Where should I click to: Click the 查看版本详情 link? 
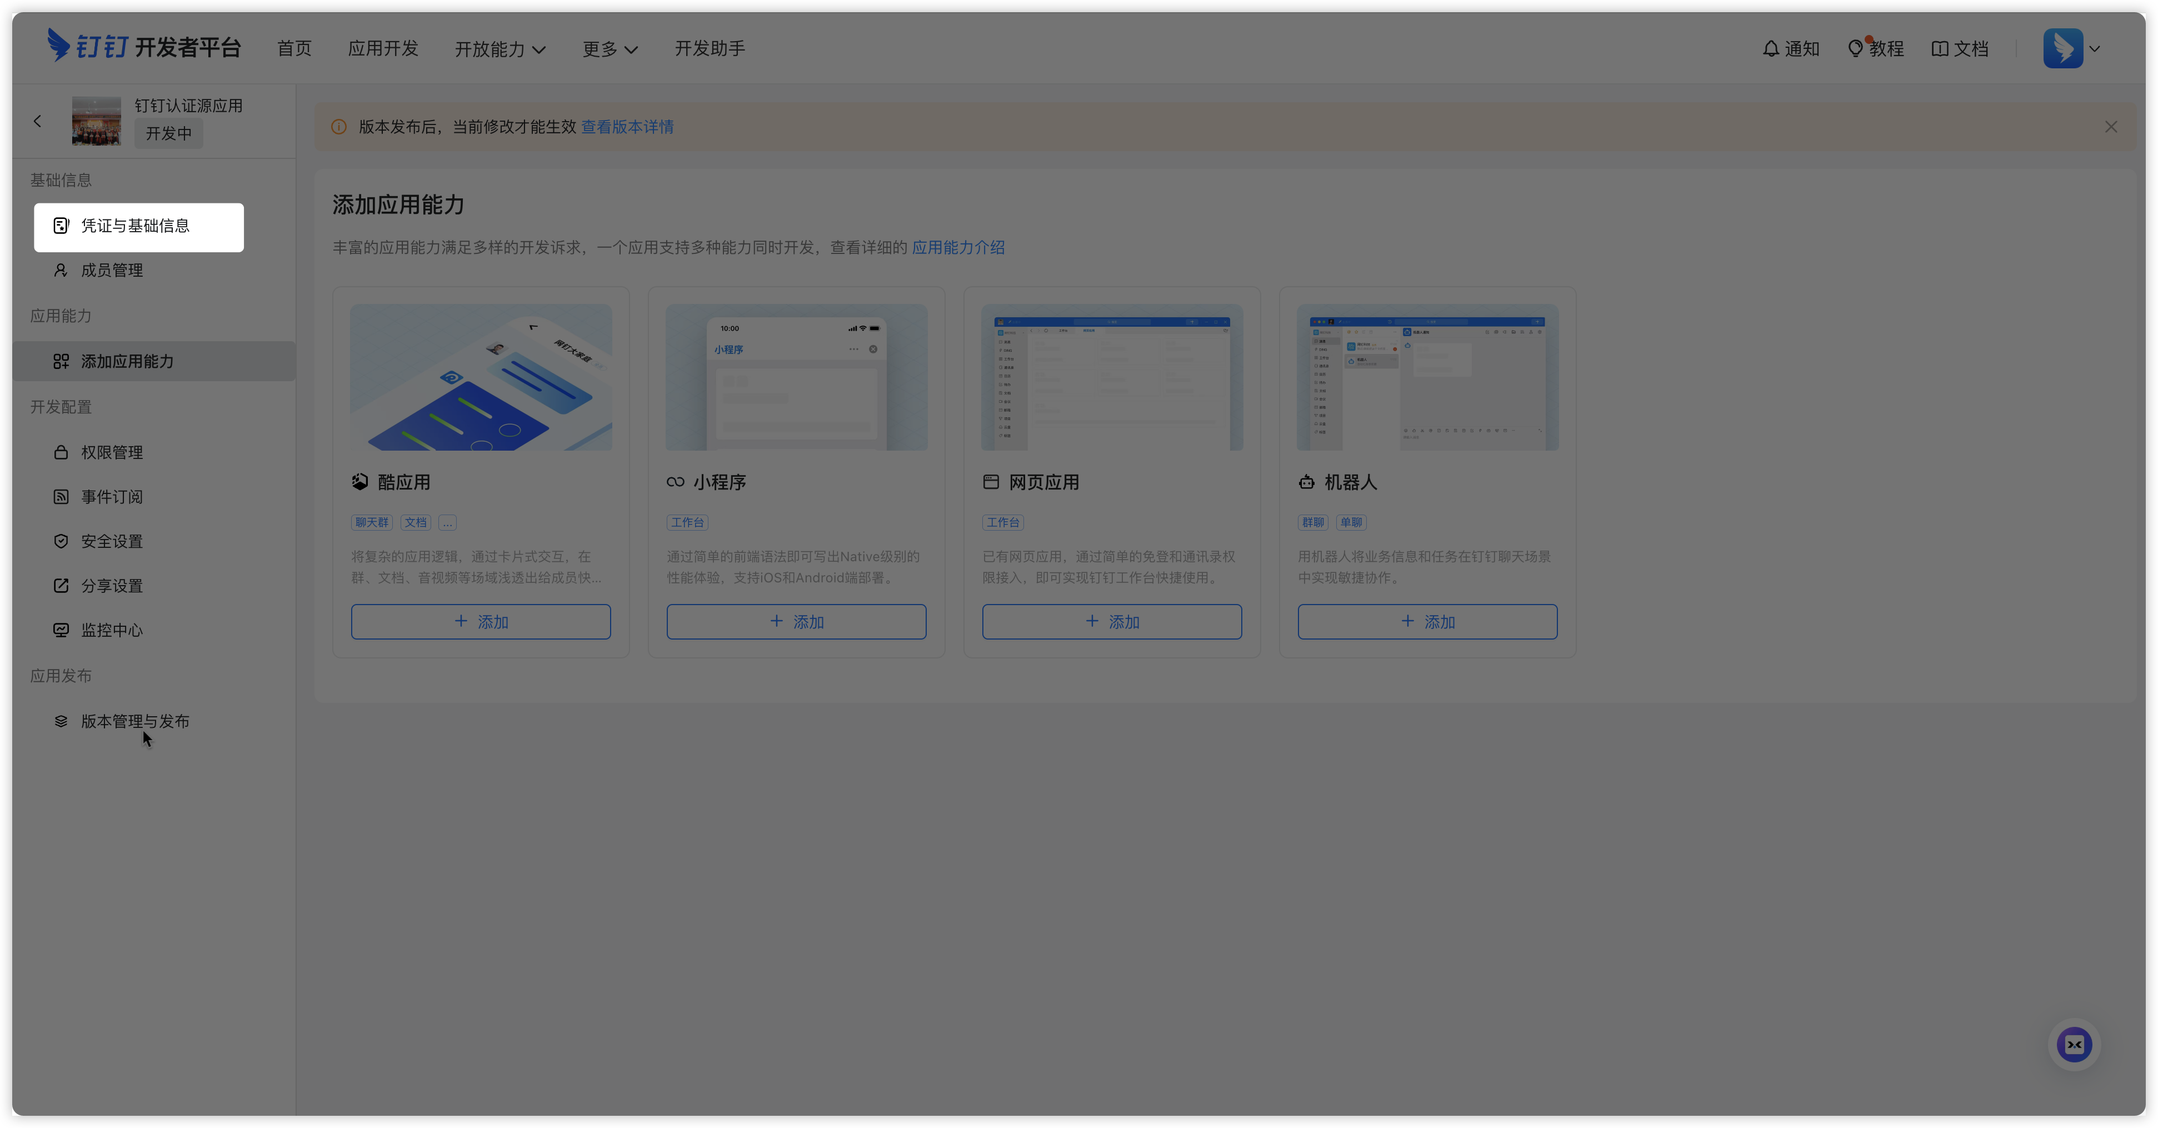(x=627, y=127)
